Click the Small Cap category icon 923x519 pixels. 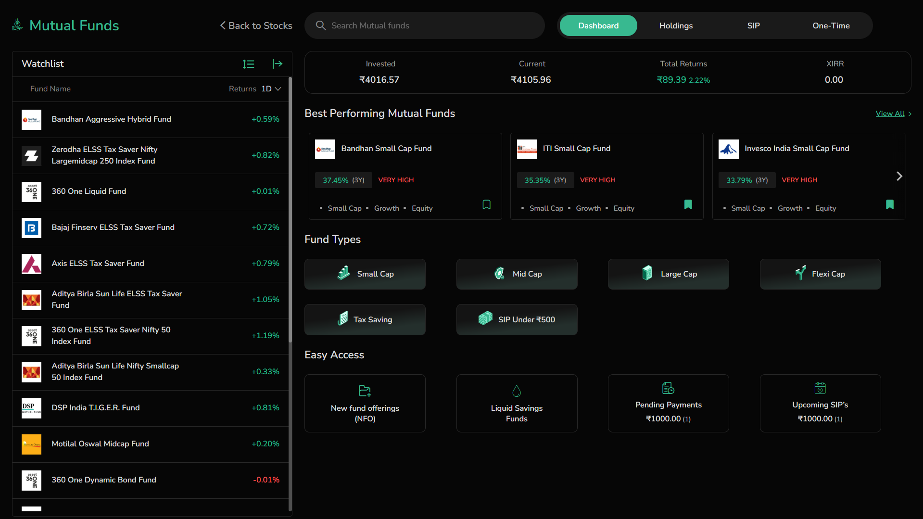[343, 273]
